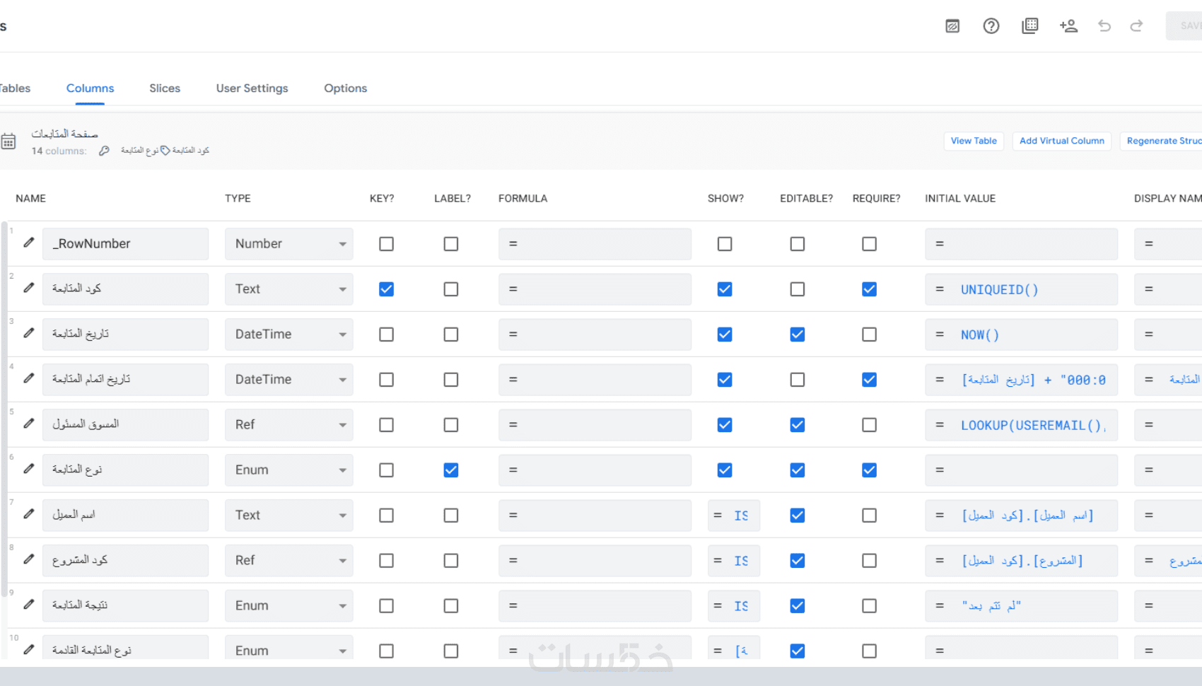This screenshot has width=1202, height=686.
Task: Open type dropdown for row 7 Text
Action: point(288,516)
